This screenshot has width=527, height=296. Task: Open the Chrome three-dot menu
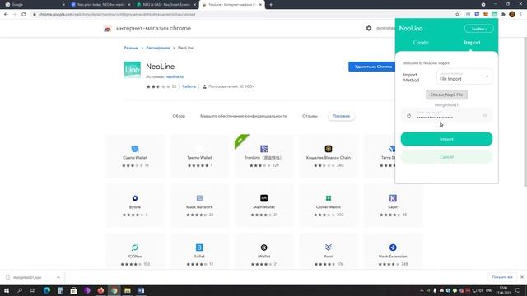pos(521,15)
